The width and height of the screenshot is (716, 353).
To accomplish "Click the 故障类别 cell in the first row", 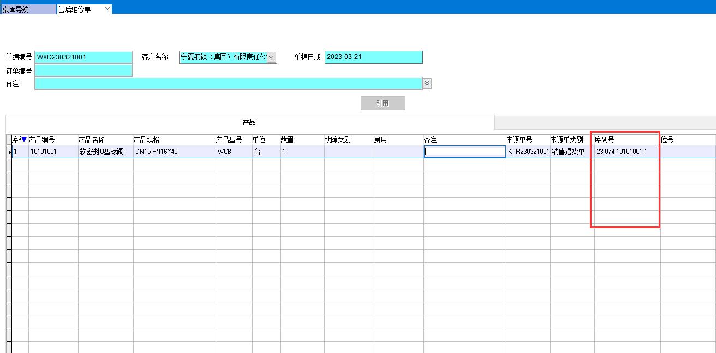I will pyautogui.click(x=349, y=152).
